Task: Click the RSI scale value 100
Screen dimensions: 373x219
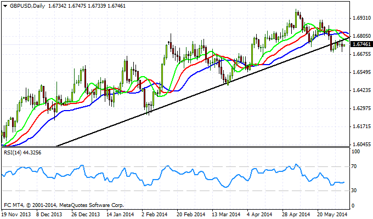Action: (x=355, y=152)
